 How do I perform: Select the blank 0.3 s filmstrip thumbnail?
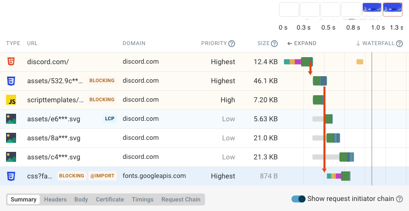(x=310, y=10)
